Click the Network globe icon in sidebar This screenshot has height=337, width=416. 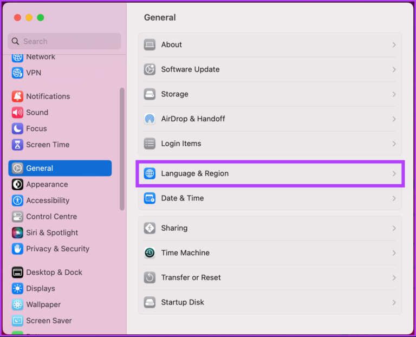(x=17, y=57)
